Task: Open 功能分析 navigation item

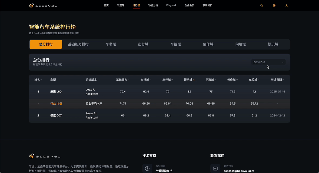Action: click(x=153, y=5)
